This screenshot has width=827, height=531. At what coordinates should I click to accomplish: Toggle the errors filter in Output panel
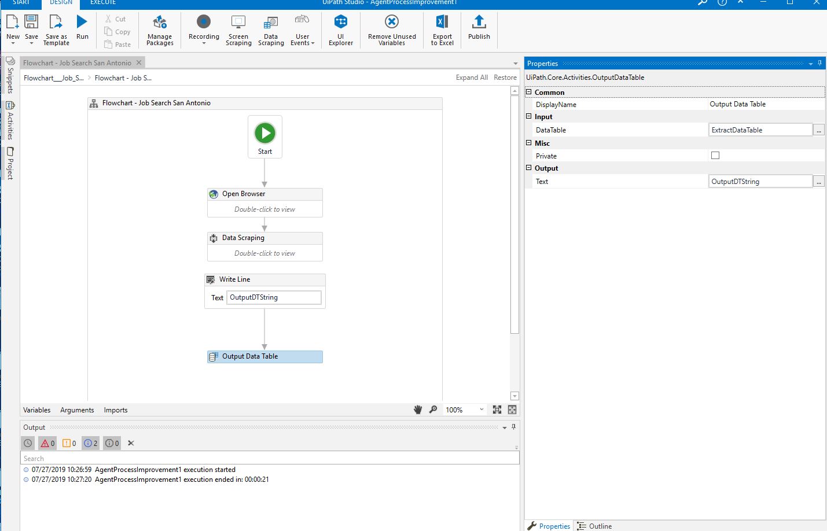[47, 443]
